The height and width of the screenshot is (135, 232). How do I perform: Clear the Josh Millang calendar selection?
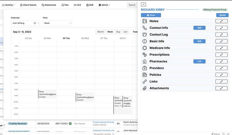[35, 23]
